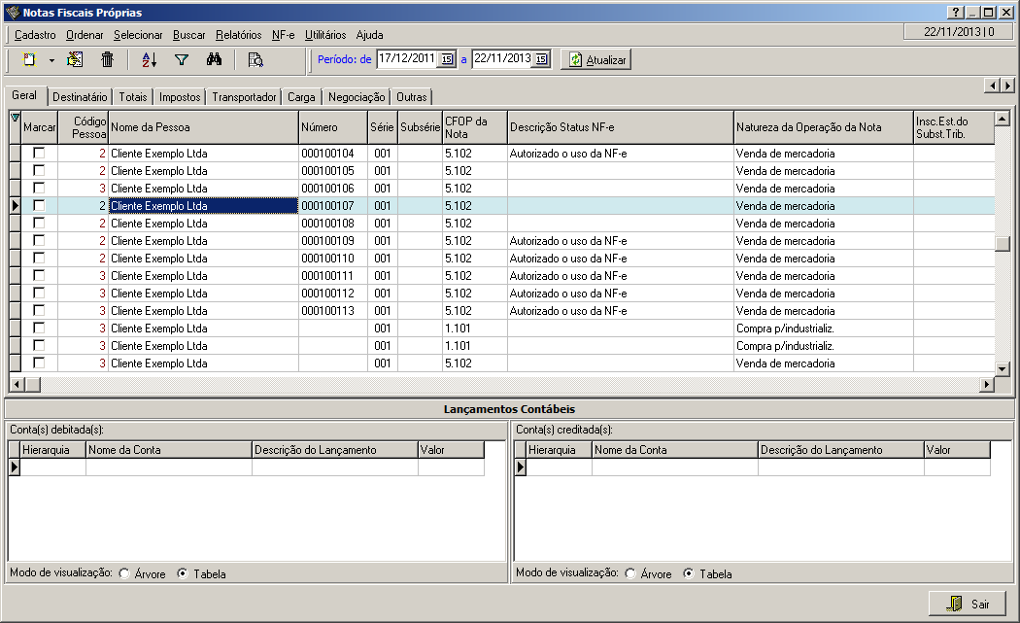The image size is (1020, 623).
Task: Open calendar dropdown for end date 22/11/2013
Action: [541, 59]
